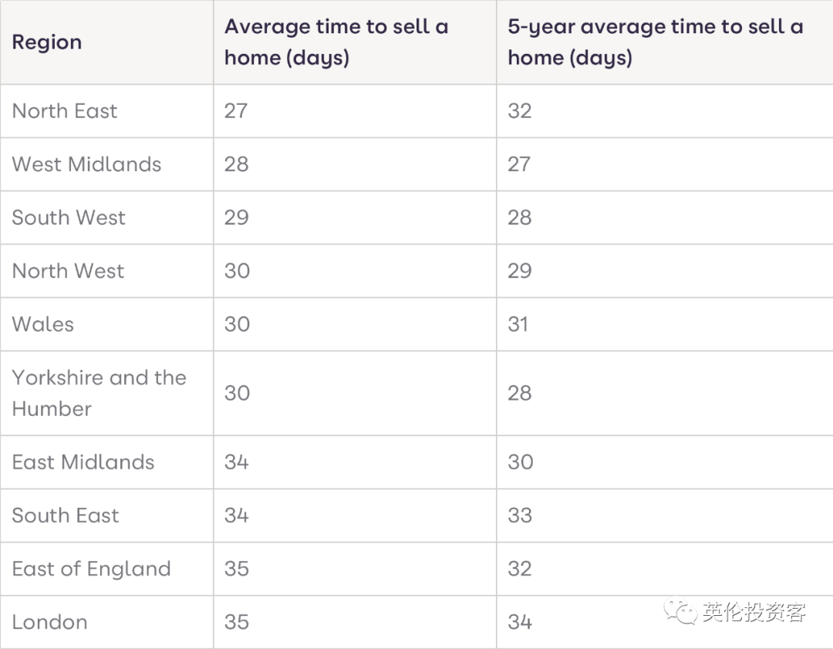Click Wales' 5-year average value 31
Screen dimensions: 833x649
point(518,324)
